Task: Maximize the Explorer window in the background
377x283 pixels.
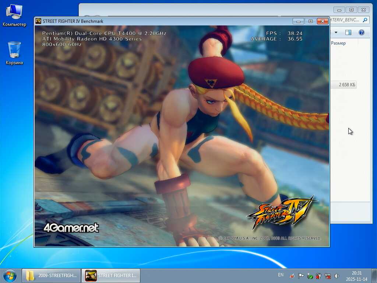Action: point(351,10)
